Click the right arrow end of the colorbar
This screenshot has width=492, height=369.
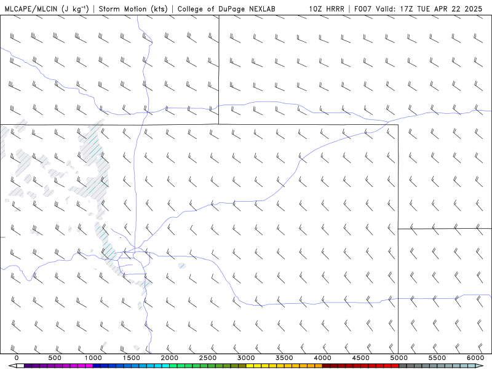click(480, 366)
